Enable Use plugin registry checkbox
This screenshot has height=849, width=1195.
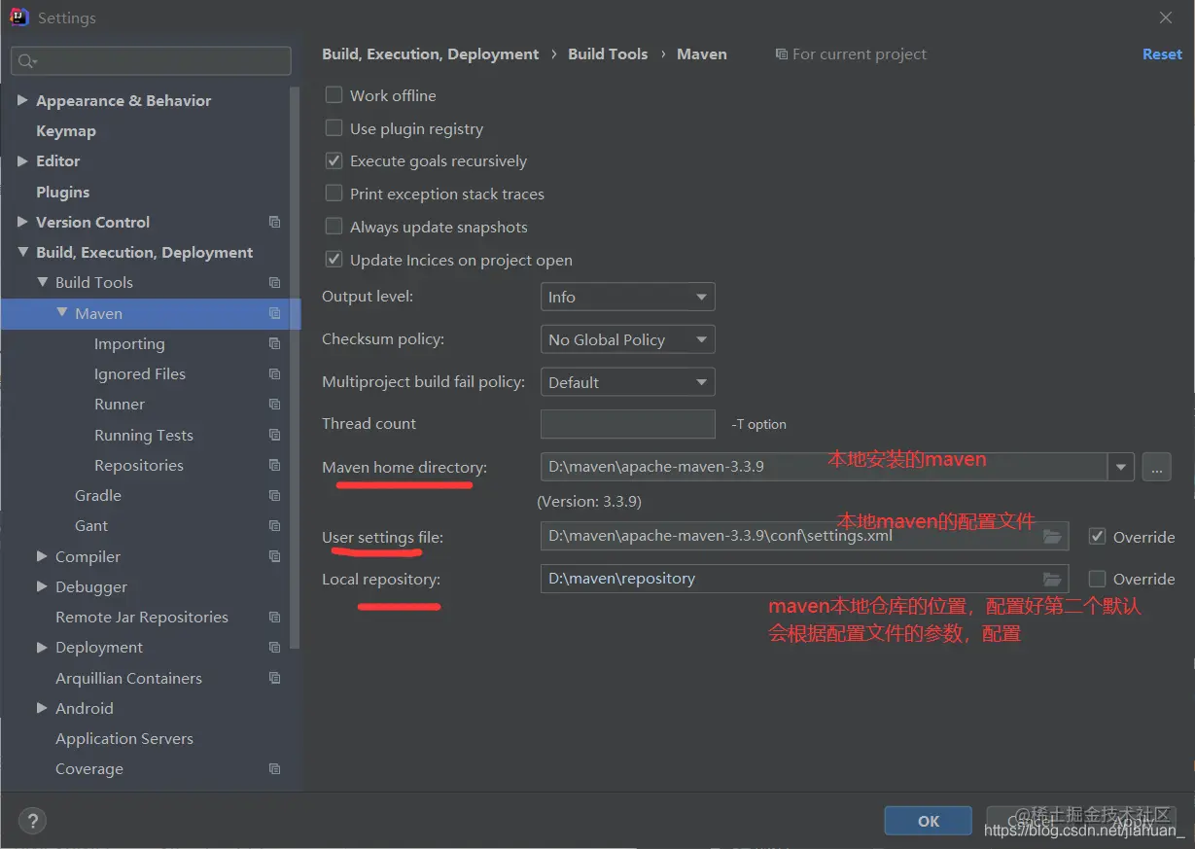click(334, 128)
